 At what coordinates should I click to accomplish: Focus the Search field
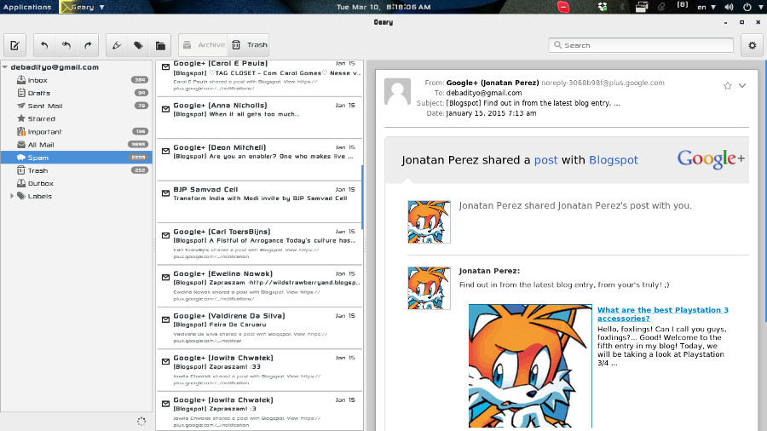click(x=641, y=45)
